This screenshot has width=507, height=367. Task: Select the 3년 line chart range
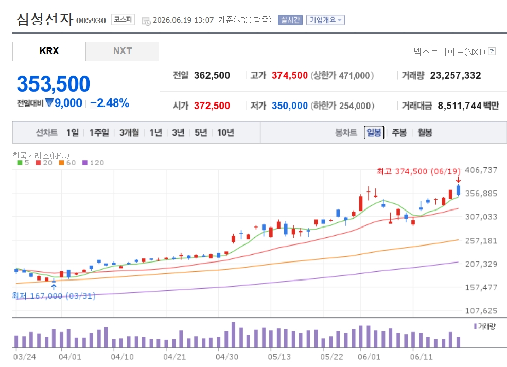pyautogui.click(x=178, y=133)
